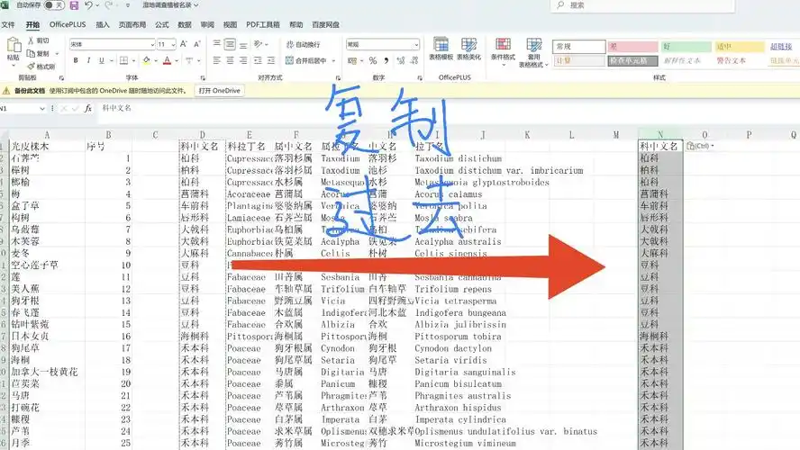800x450 pixels.
Task: Select column N header
Action: pyautogui.click(x=660, y=134)
